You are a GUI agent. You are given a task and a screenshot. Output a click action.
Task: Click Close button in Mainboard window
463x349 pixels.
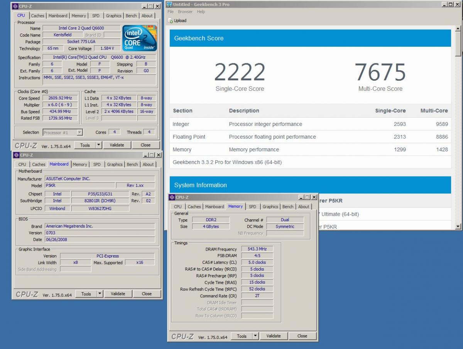[147, 294]
